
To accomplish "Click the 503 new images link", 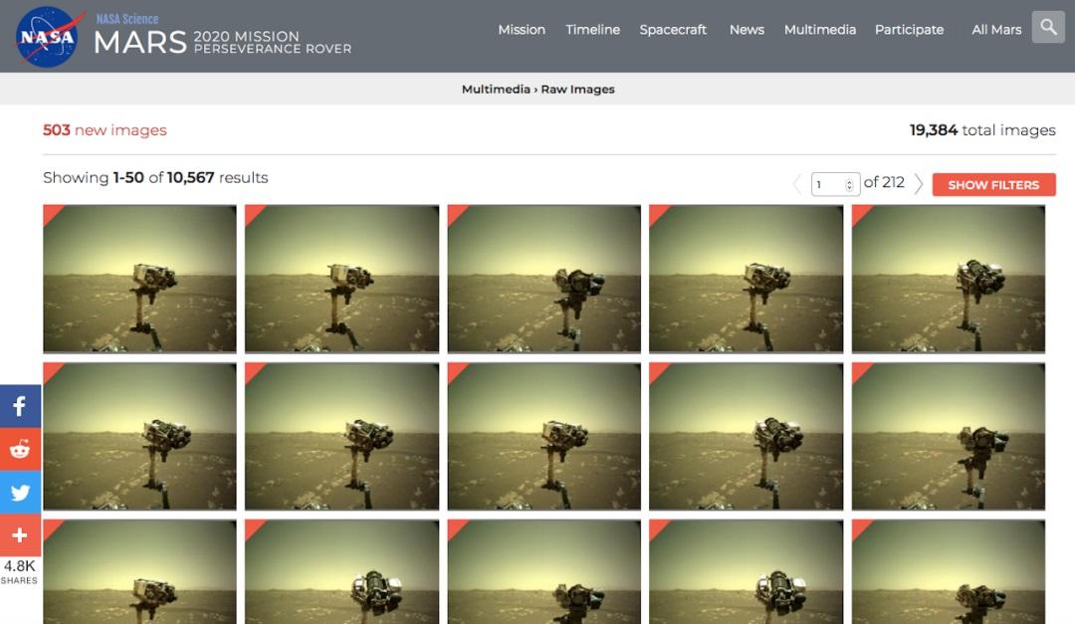I will 105,130.
